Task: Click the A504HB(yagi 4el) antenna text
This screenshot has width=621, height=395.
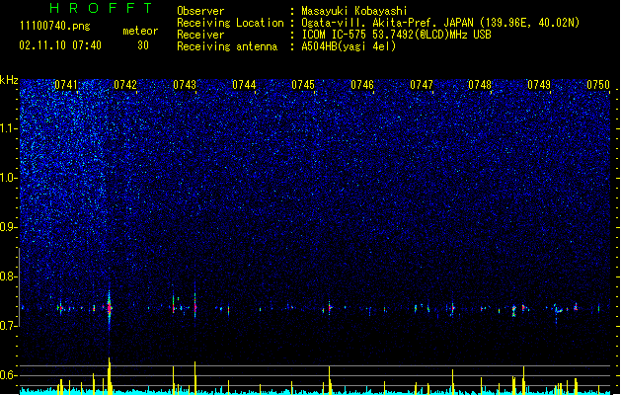Action: click(x=349, y=46)
